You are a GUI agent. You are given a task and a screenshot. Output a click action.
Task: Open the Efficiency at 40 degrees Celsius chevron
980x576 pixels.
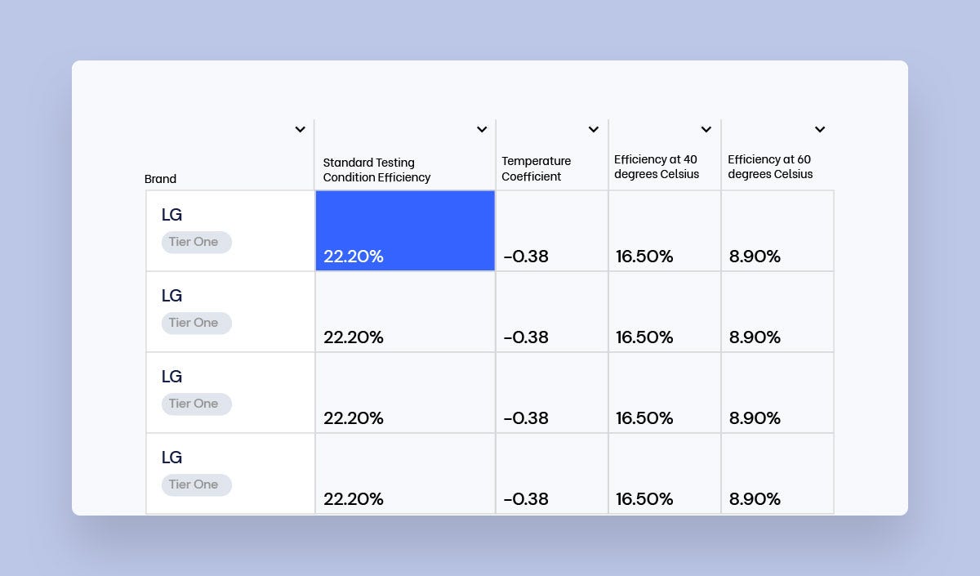pyautogui.click(x=706, y=129)
